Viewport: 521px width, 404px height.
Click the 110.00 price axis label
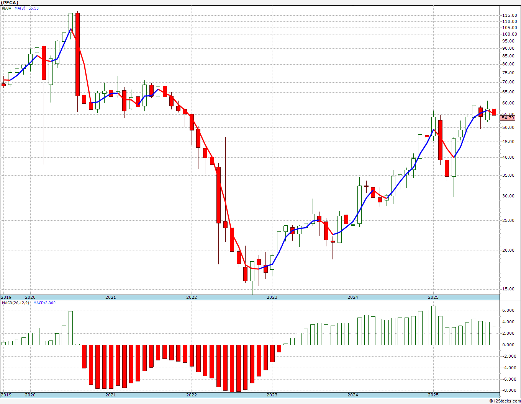509,21
